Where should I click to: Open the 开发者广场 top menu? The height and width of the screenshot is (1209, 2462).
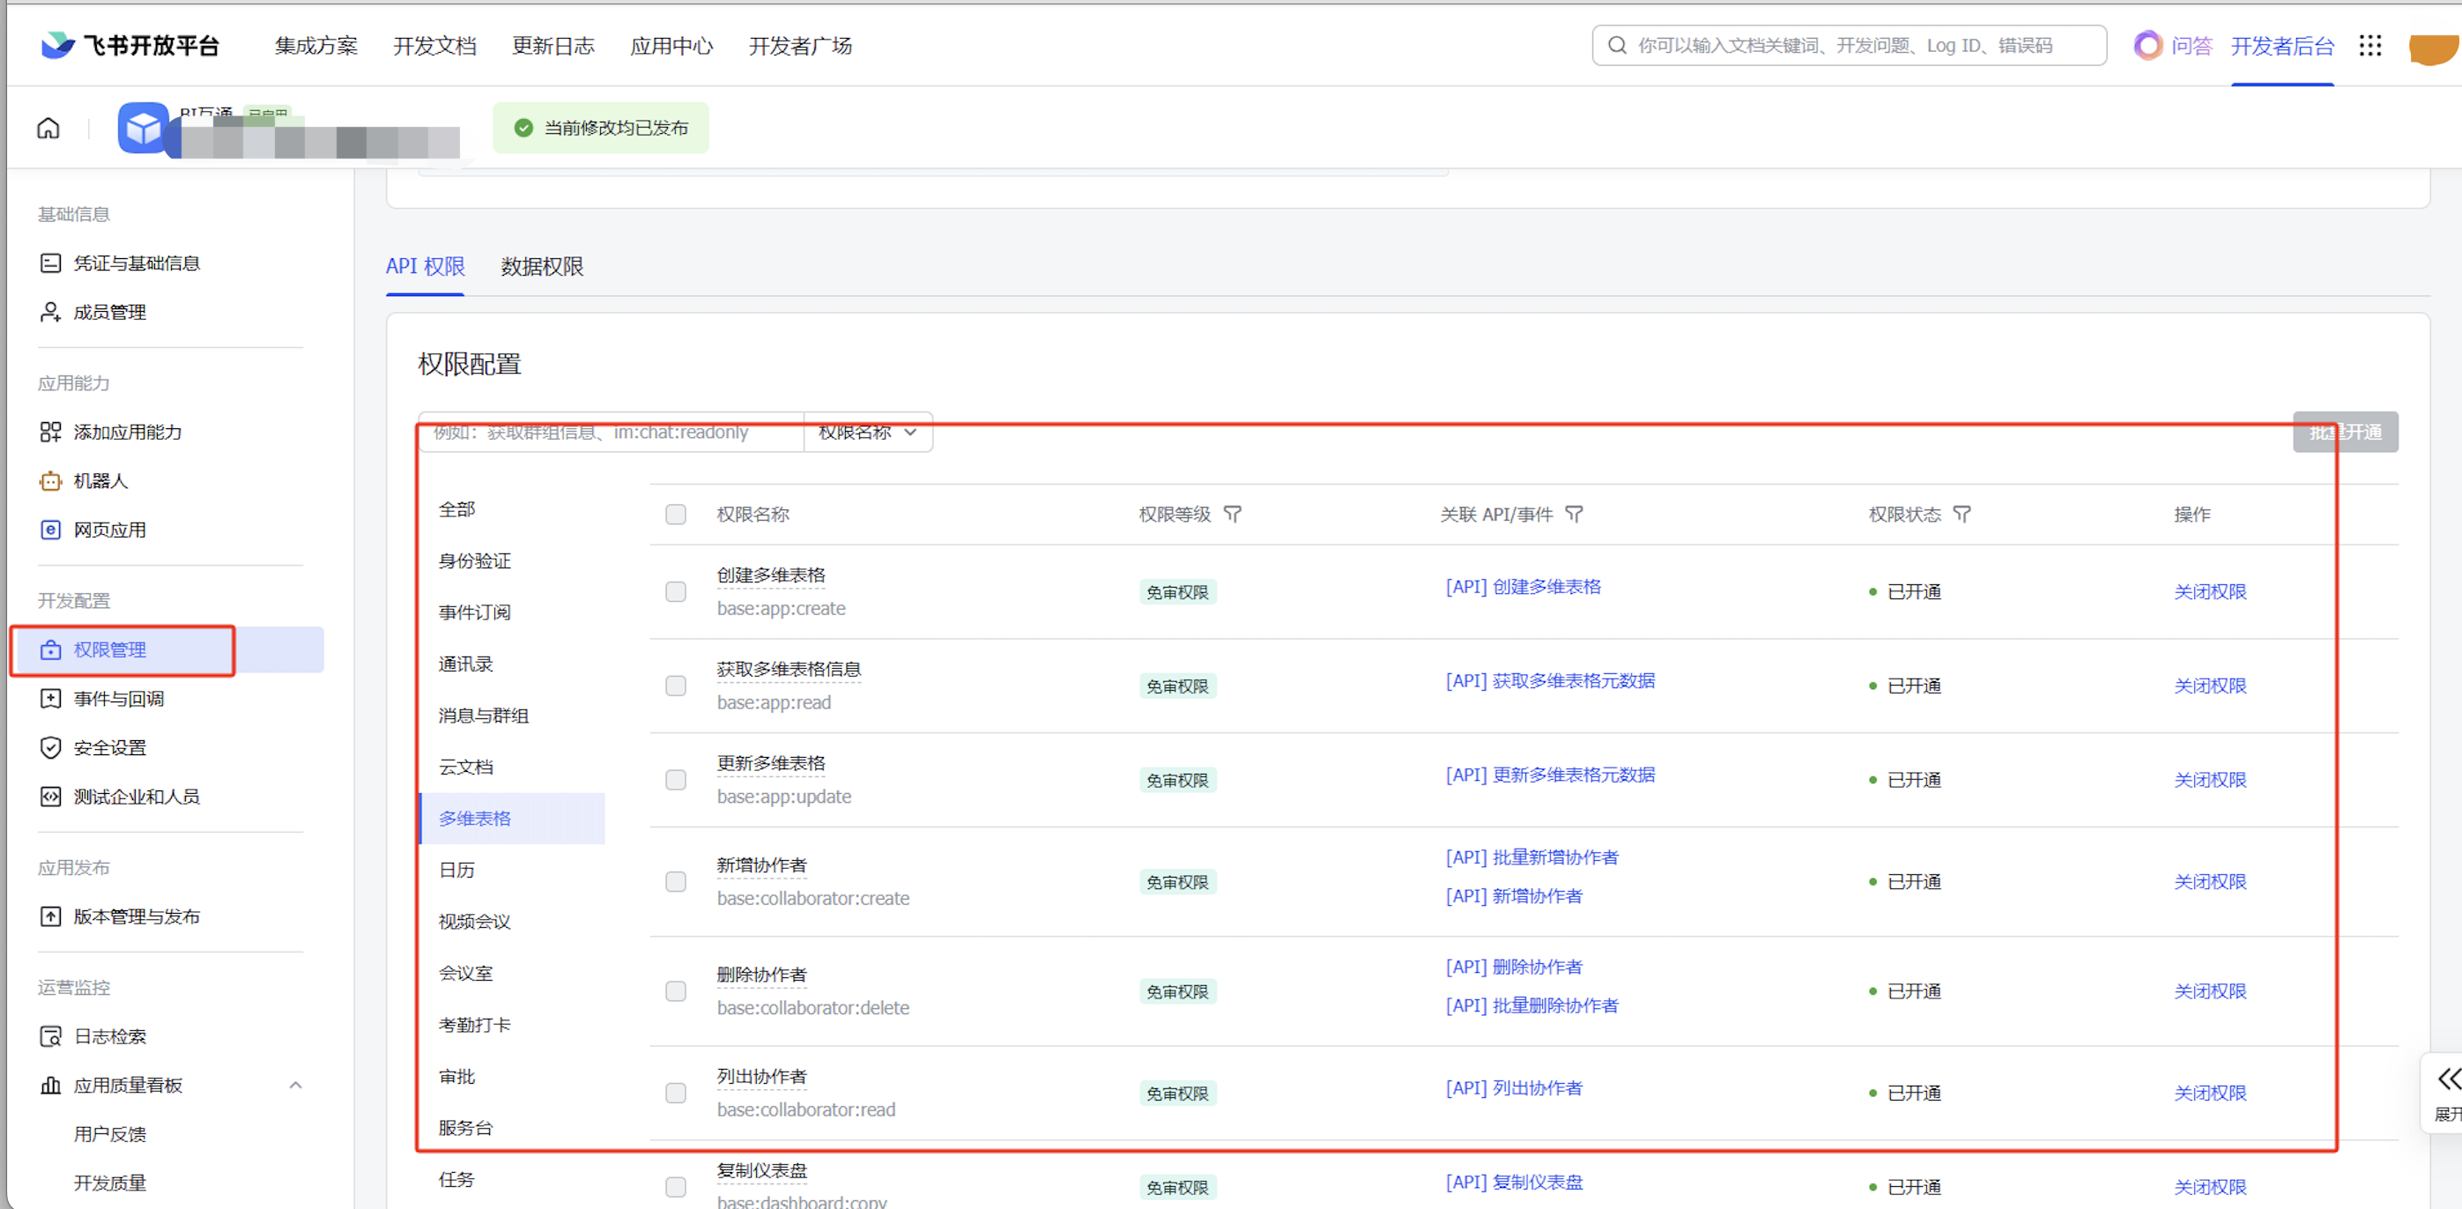(800, 45)
